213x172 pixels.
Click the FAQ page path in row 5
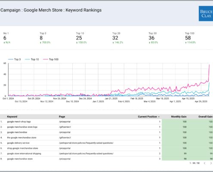click(x=86, y=143)
